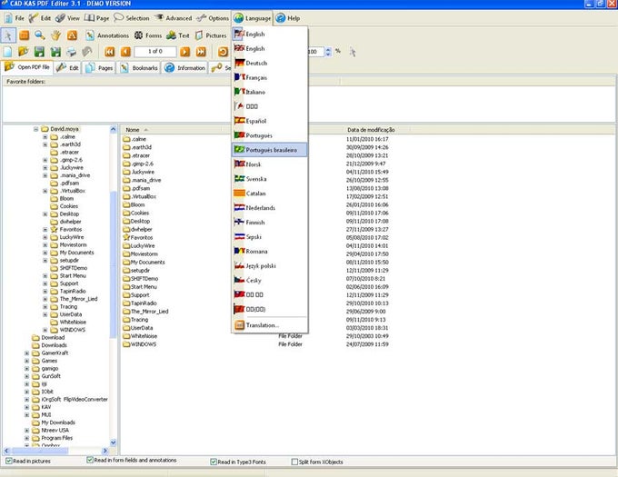
Task: Select the Downloads folder in tree
Action: (x=54, y=345)
